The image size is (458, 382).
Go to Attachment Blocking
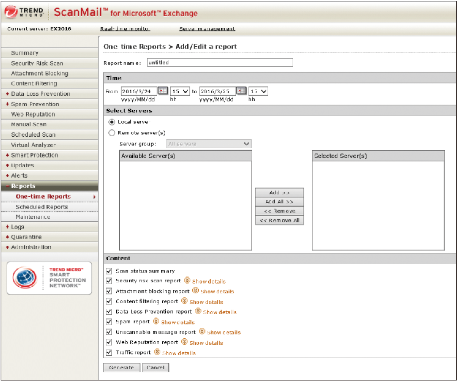click(x=39, y=73)
